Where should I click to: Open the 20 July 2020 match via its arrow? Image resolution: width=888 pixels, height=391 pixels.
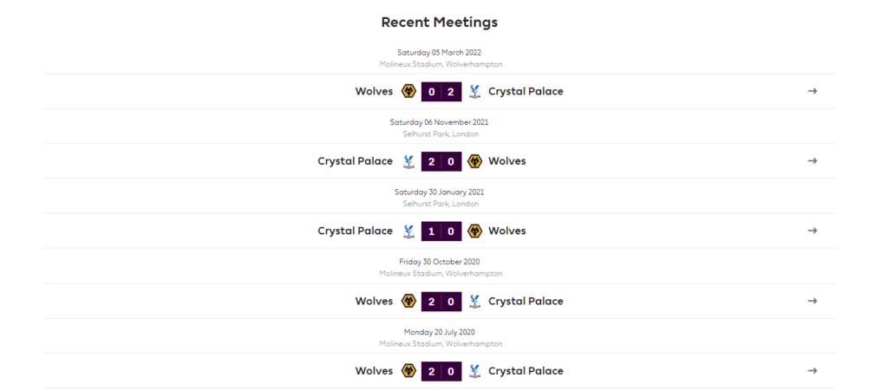click(x=812, y=371)
